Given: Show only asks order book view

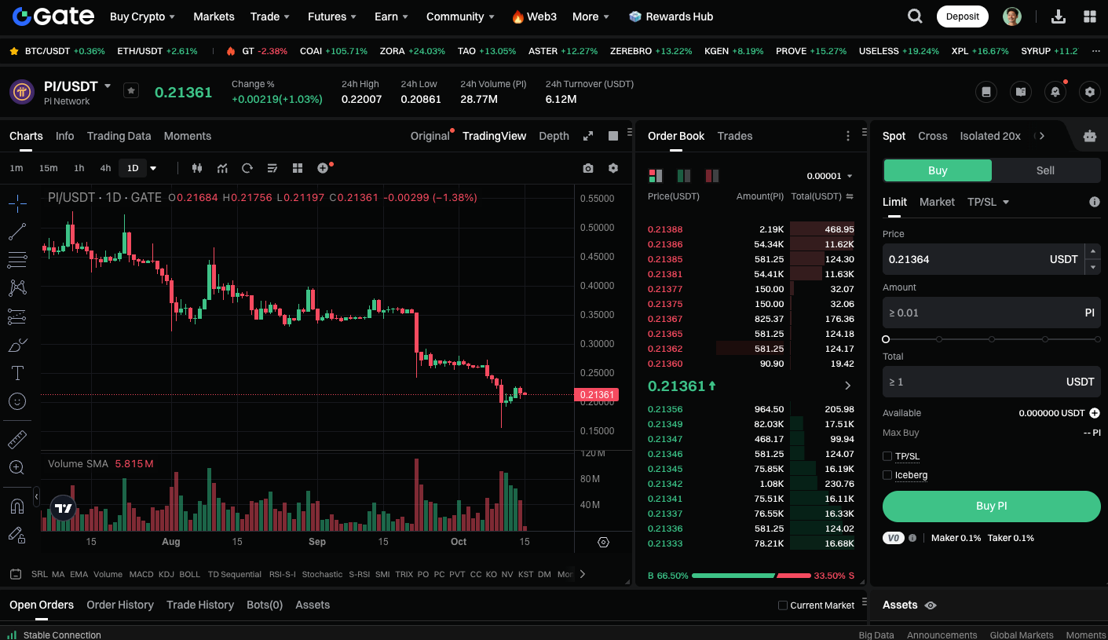Looking at the screenshot, I should pos(712,176).
